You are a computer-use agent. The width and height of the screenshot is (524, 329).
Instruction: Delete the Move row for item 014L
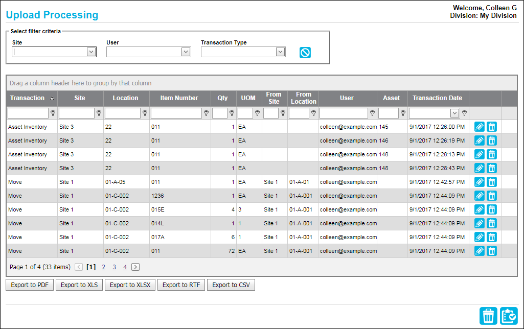point(492,223)
